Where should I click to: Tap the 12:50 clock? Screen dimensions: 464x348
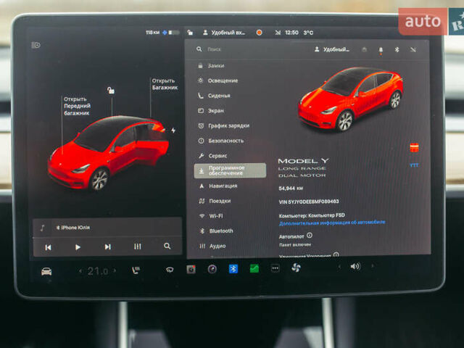pyautogui.click(x=291, y=33)
